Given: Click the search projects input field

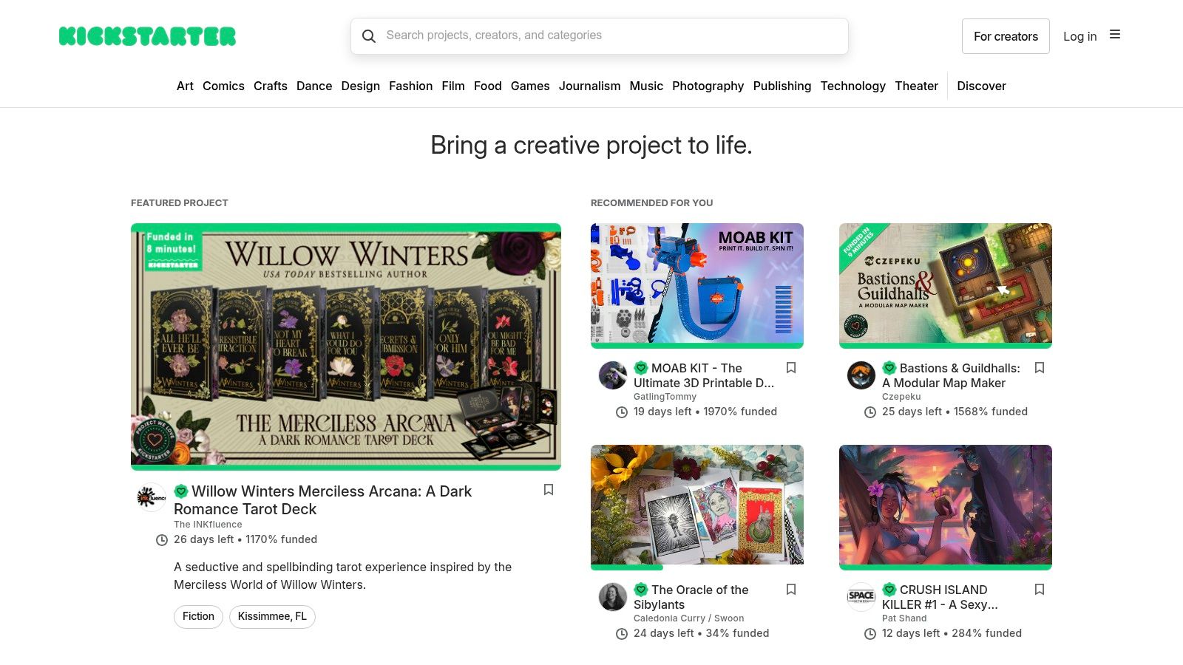Looking at the screenshot, I should click(x=599, y=35).
